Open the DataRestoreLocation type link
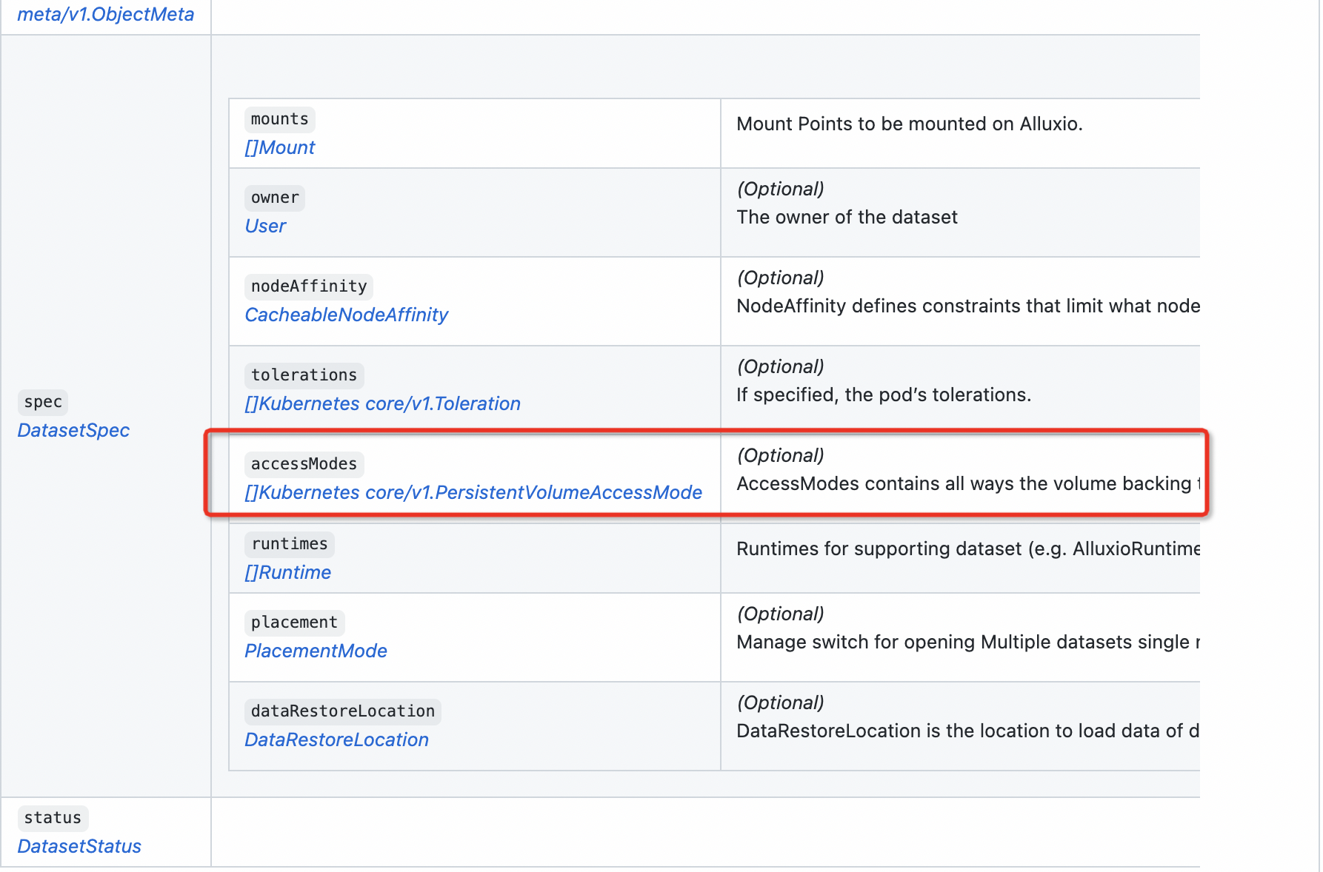The width and height of the screenshot is (1323, 872). tap(337, 739)
